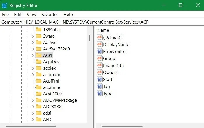
Task: Click the registry path address bar
Action: 102,22
